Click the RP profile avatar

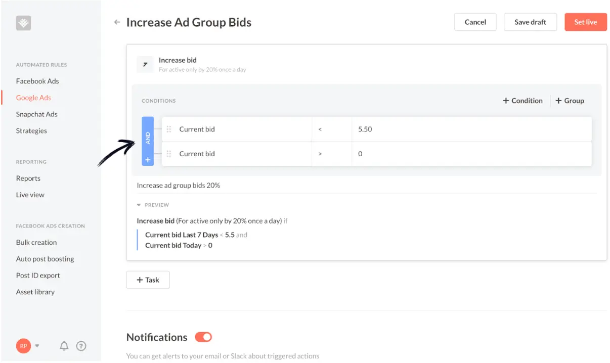23,346
